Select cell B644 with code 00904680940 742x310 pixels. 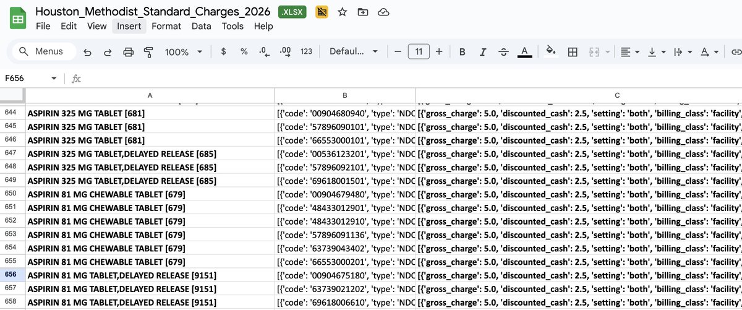[345, 113]
